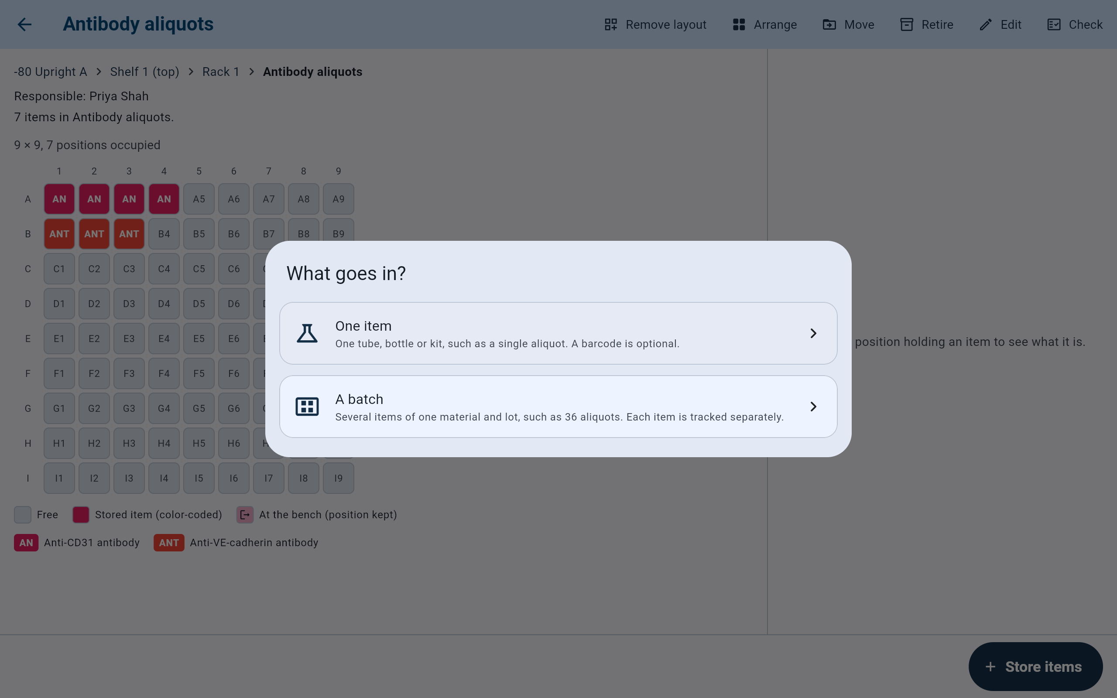Open the One item option chevron

[813, 333]
